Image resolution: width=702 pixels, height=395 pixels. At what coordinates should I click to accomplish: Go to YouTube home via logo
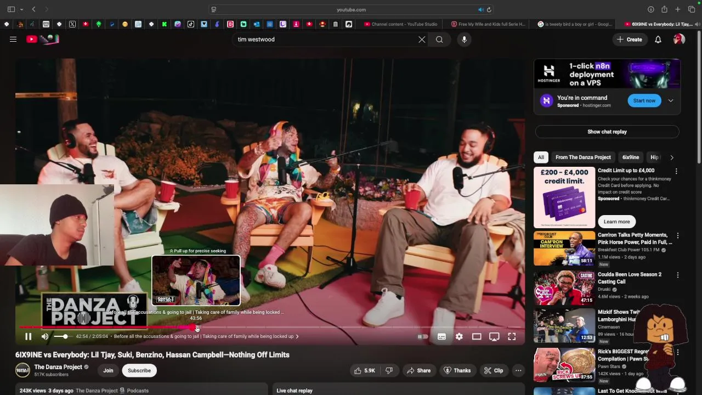click(42, 39)
